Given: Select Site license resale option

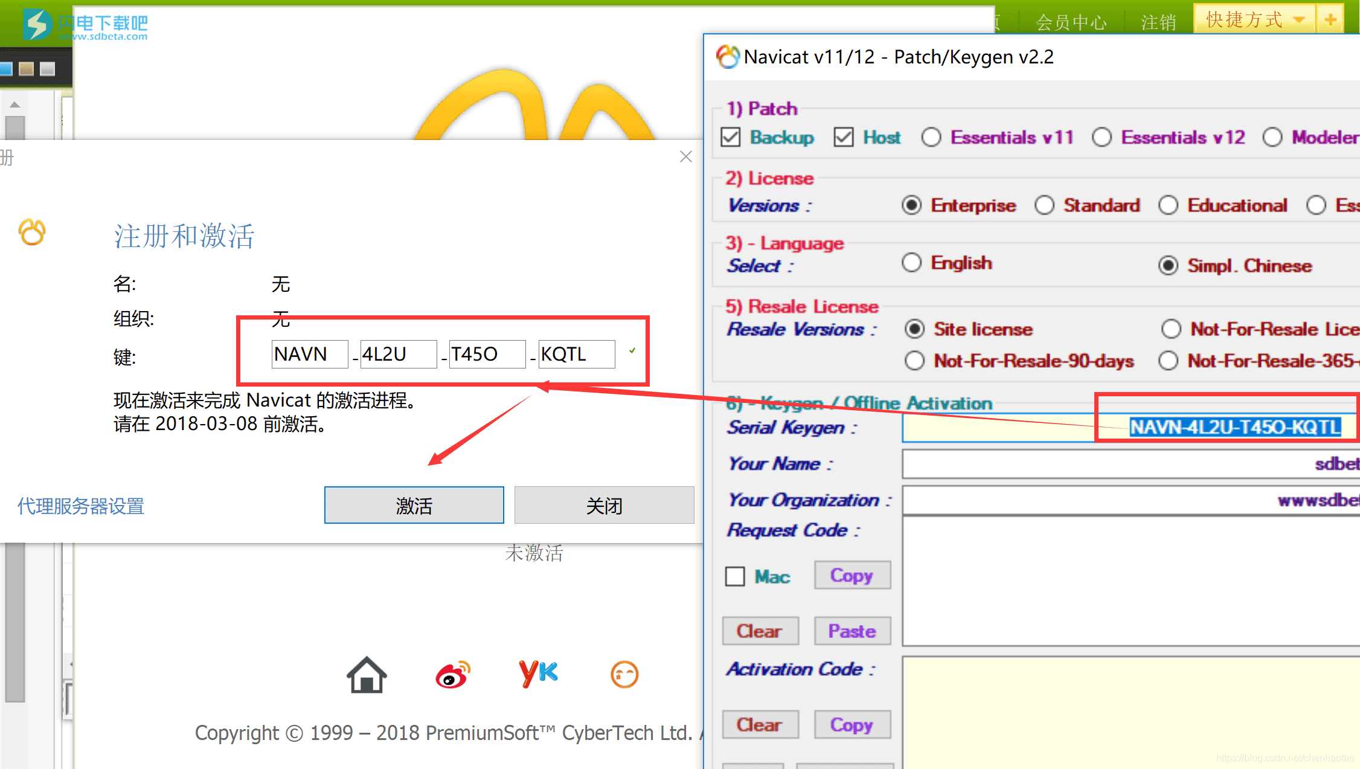Looking at the screenshot, I should point(915,329).
